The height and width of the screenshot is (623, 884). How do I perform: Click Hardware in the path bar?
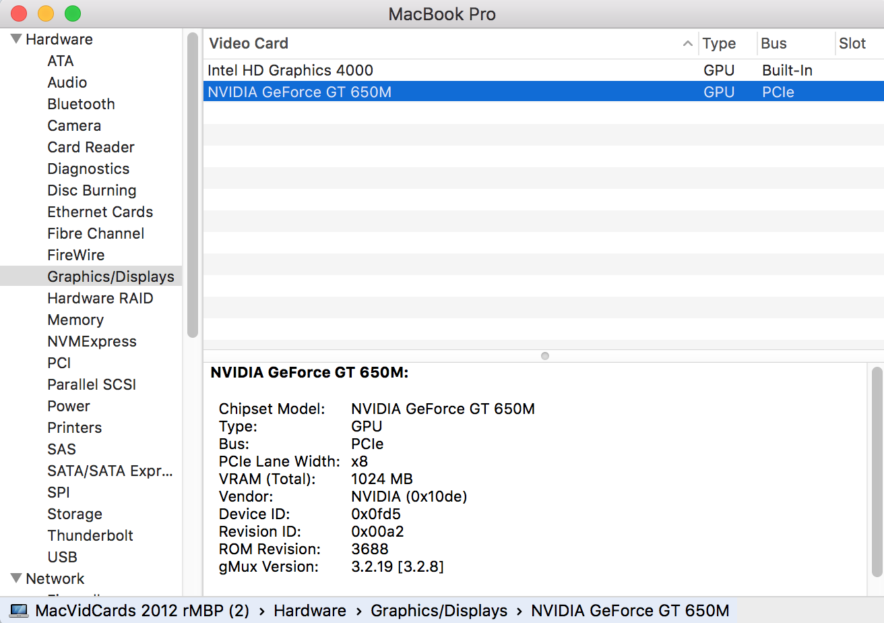point(310,611)
